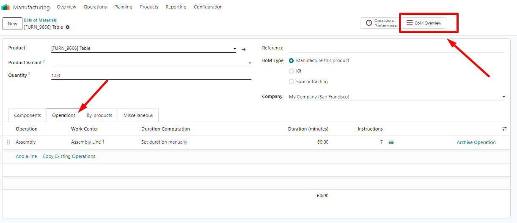Open the column settings adjust icon
Image resolution: width=517 pixels, height=223 pixels.
pyautogui.click(x=504, y=129)
